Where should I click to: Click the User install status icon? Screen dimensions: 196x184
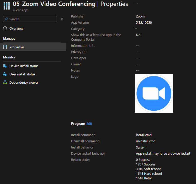coord(5,74)
